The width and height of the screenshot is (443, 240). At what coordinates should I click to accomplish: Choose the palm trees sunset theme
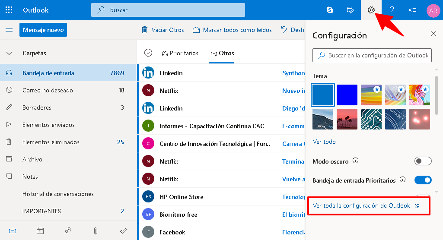pos(347,119)
